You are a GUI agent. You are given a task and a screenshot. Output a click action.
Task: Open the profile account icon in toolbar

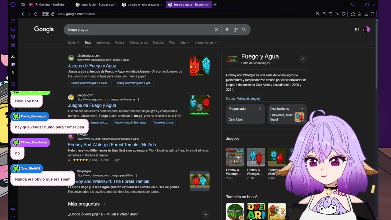[360, 14]
